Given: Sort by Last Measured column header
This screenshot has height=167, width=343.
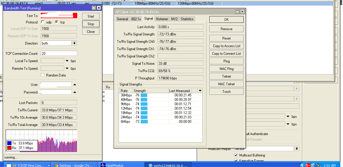Looking at the screenshot, I should [x=180, y=91].
